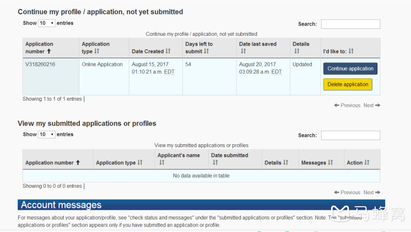Go to Next page of submitted applications

click(x=372, y=193)
